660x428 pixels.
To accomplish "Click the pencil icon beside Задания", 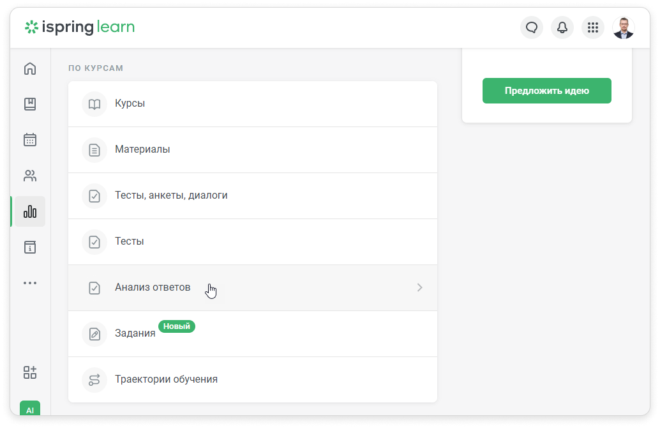I will click(x=94, y=334).
